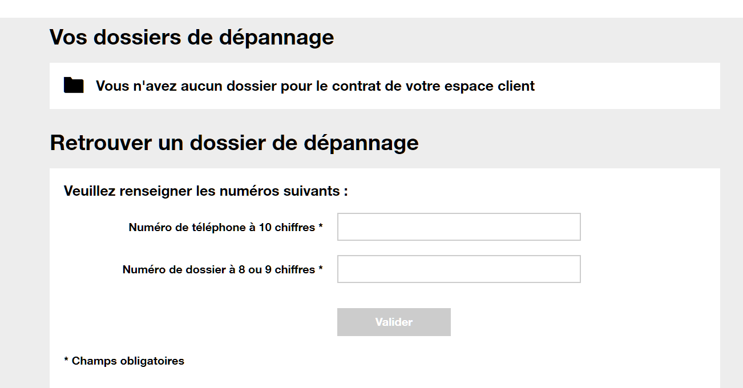Focus the 10-digit phone number field

pos(459,227)
